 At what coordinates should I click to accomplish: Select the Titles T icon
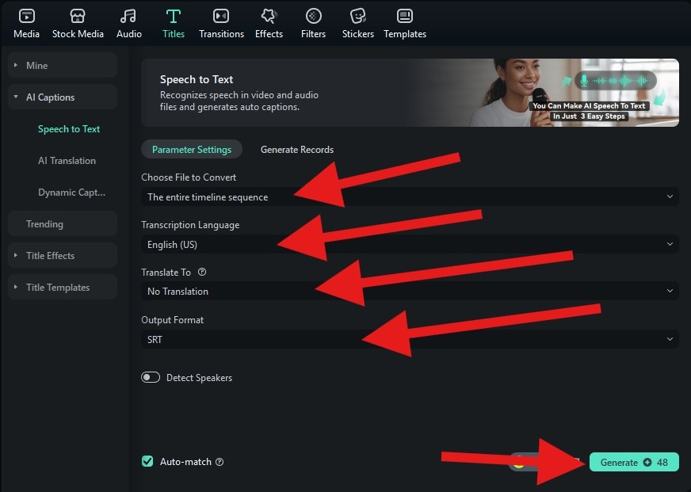tap(174, 17)
